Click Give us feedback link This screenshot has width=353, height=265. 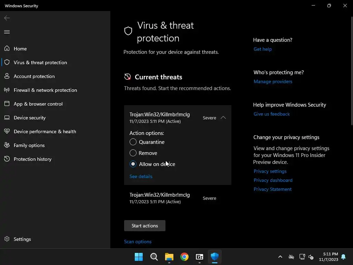tap(272, 114)
